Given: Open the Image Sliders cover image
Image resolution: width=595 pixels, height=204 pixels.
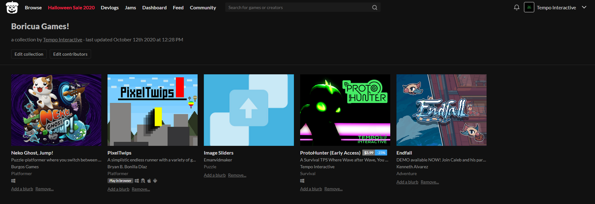Looking at the screenshot, I should [249, 110].
